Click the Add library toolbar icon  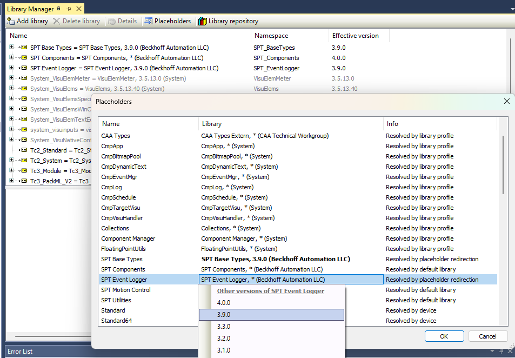coord(11,22)
